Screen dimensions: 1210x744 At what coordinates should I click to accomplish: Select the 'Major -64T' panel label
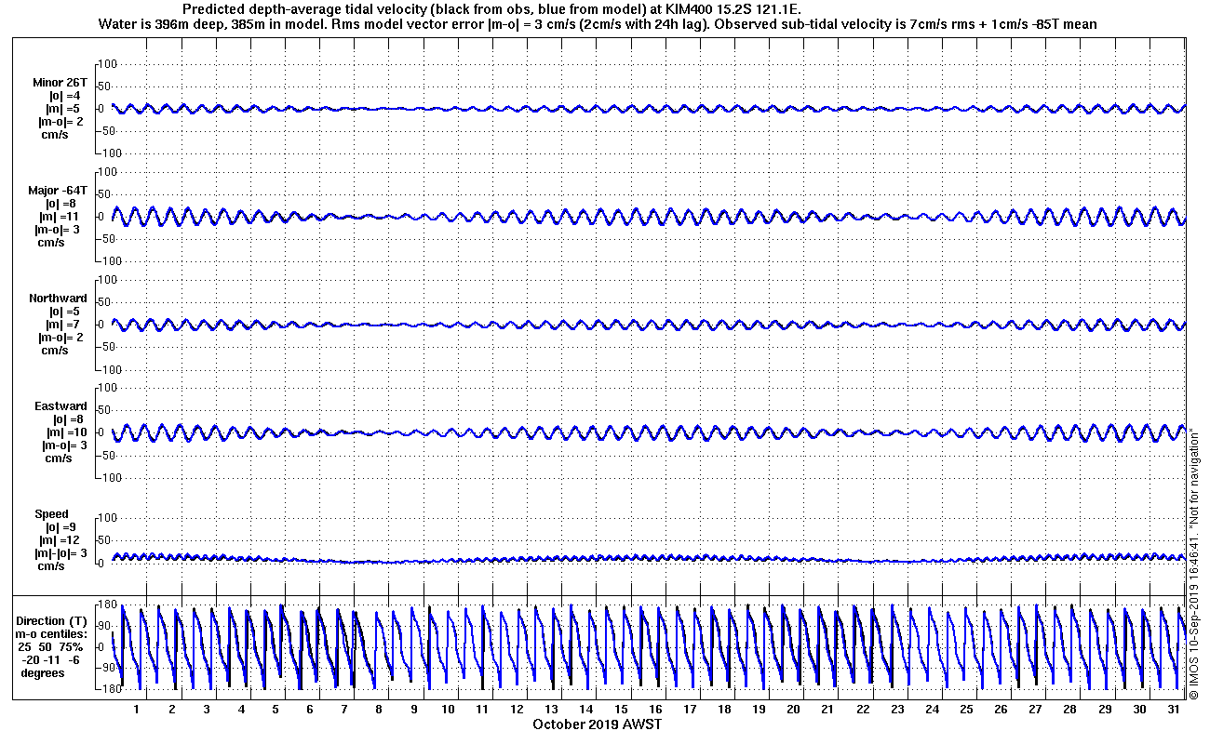click(59, 191)
